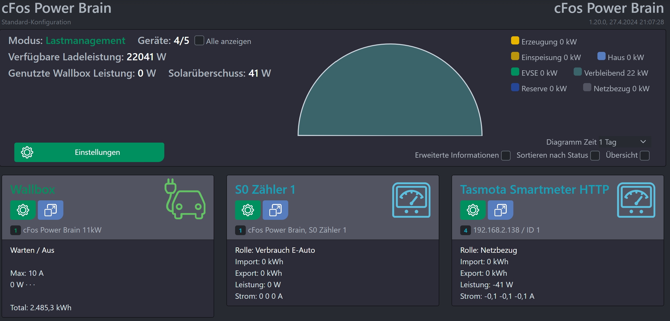
Task: Click the Netzbezug gray legend swatch
Action: 587,87
